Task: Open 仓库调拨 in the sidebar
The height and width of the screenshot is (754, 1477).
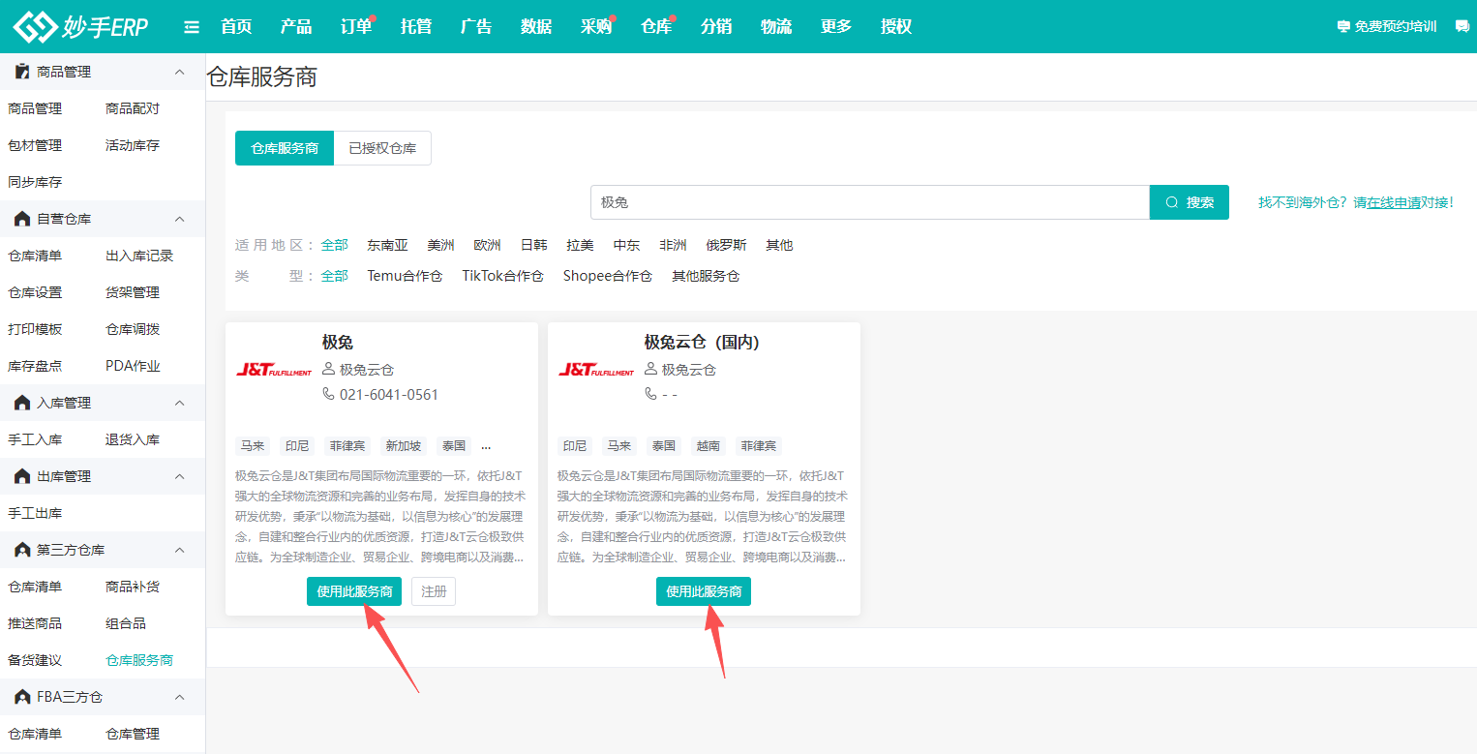Action: click(x=133, y=329)
